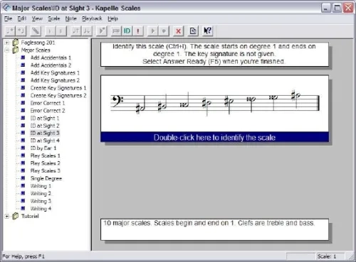Click the '10 major scales' description text

coord(209,223)
